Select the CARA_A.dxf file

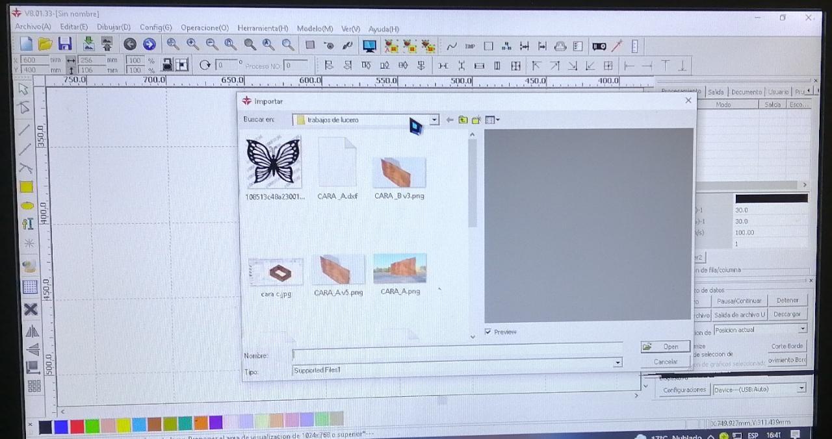pos(337,168)
